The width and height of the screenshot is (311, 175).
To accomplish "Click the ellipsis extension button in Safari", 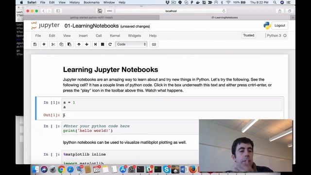I will [109, 11].
